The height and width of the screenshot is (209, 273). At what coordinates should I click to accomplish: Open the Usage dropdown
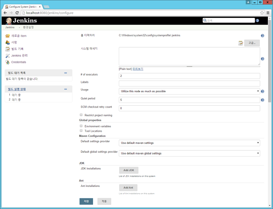(x=189, y=91)
